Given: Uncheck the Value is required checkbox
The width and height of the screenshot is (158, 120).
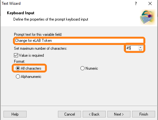Looking at the screenshot, I should tap(16, 55).
